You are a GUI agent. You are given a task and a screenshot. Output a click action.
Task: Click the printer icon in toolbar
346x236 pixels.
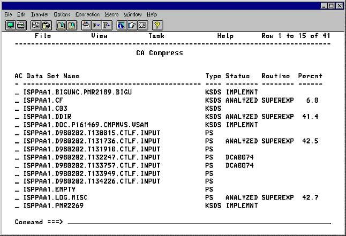(x=20, y=25)
